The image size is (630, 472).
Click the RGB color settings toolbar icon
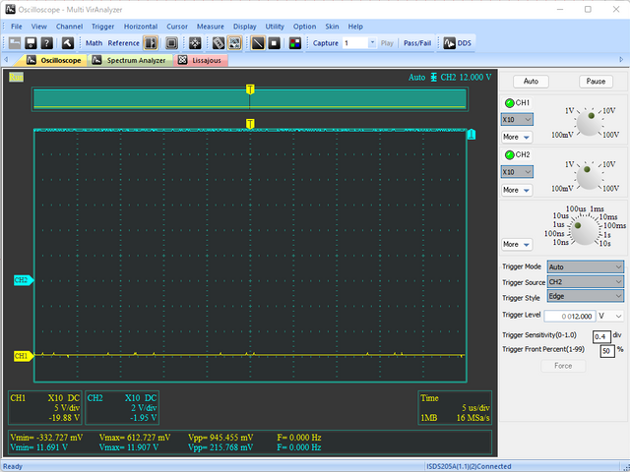pyautogui.click(x=295, y=43)
